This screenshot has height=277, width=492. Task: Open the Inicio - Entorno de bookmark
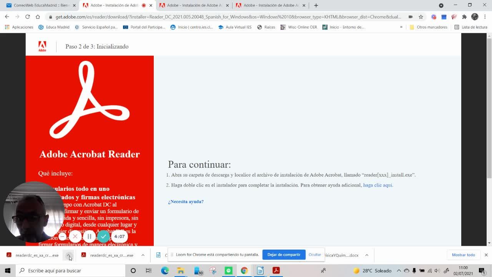pos(343,27)
